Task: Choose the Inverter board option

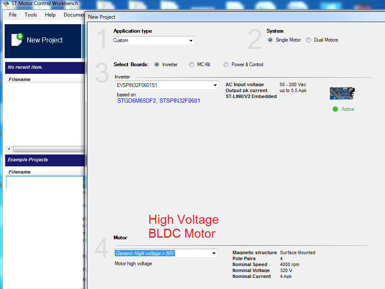Action: click(157, 65)
